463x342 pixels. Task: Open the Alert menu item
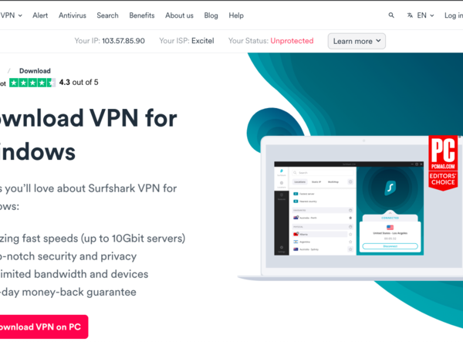point(40,15)
